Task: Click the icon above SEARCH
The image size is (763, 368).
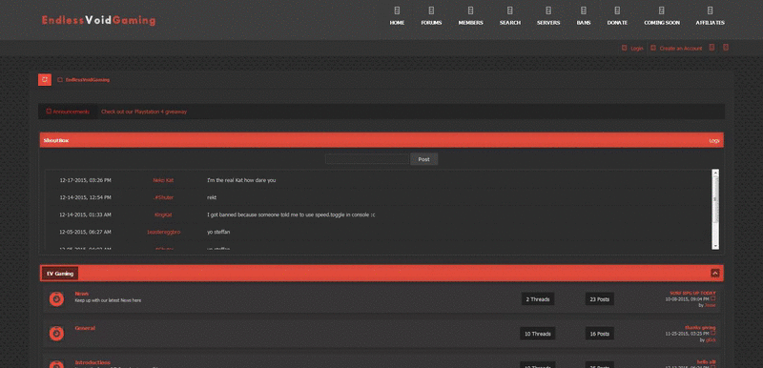Action: click(x=510, y=10)
